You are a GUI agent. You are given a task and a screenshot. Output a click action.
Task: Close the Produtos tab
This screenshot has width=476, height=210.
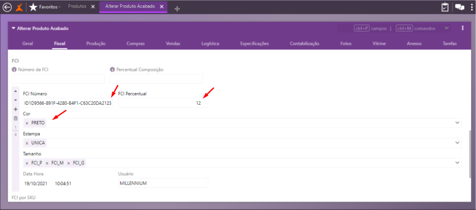click(93, 7)
